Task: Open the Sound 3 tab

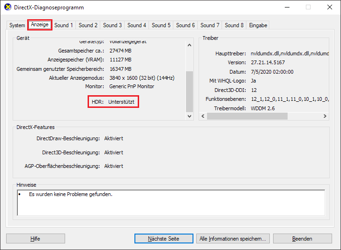Action: pos(112,25)
